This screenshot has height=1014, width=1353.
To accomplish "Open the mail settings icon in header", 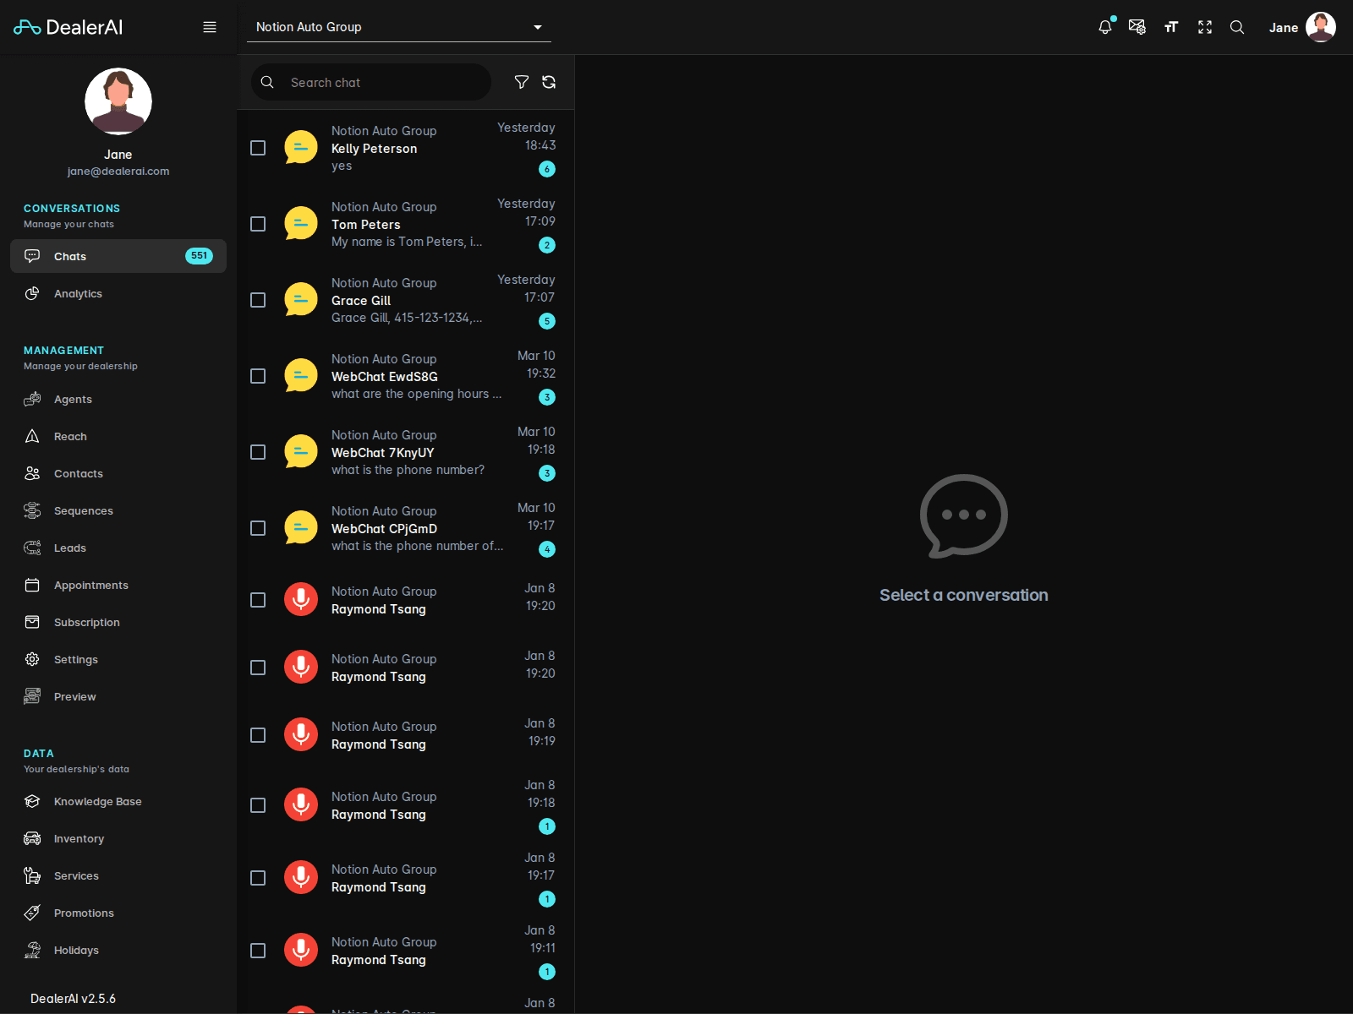I will click(1137, 27).
